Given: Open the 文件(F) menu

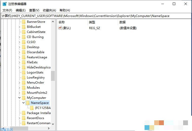Looking at the screenshot, I should [x=7, y=10].
